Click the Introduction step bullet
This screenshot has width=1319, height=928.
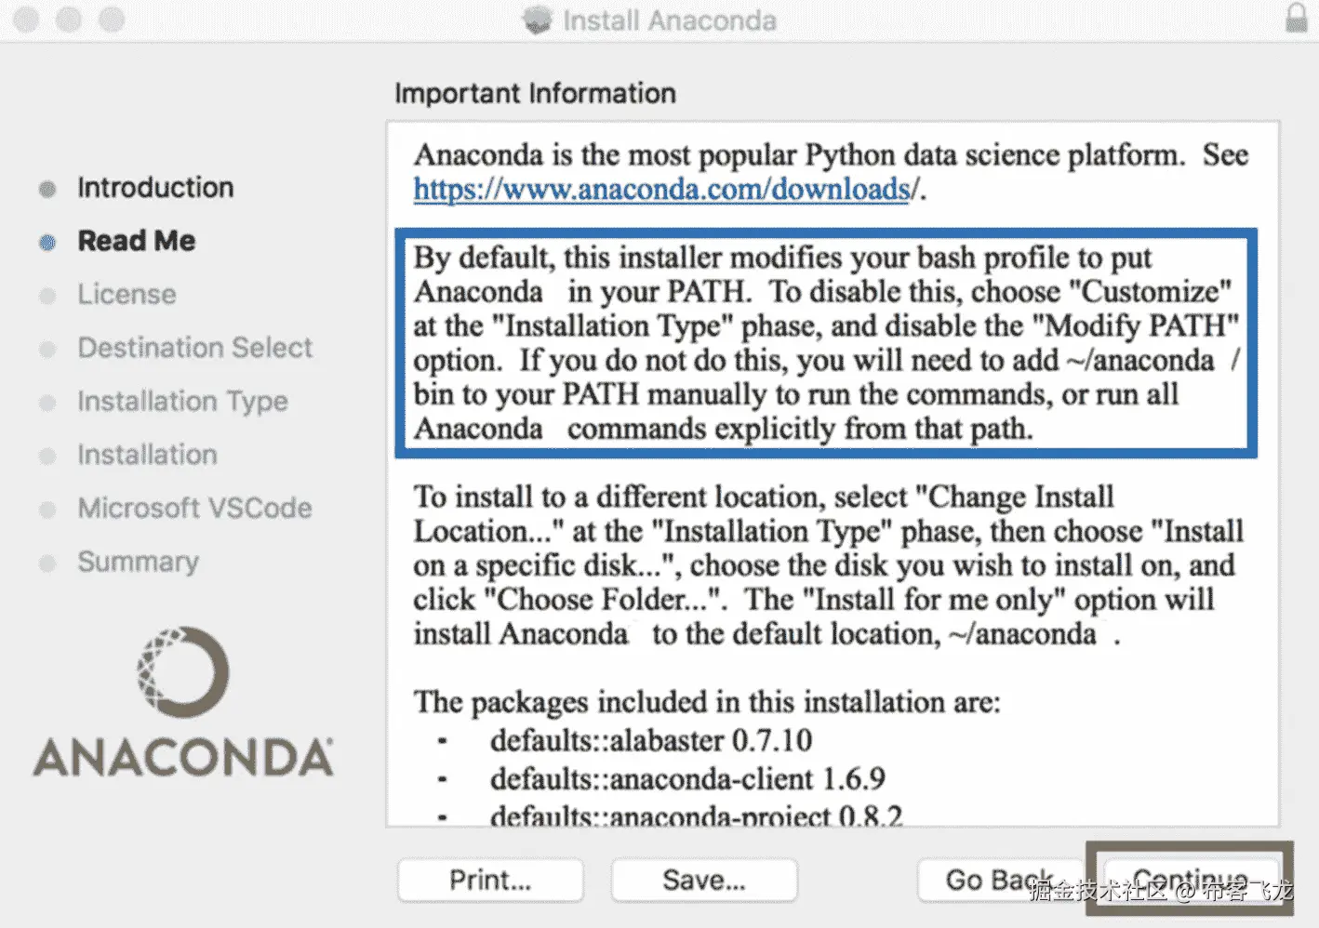pos(47,189)
